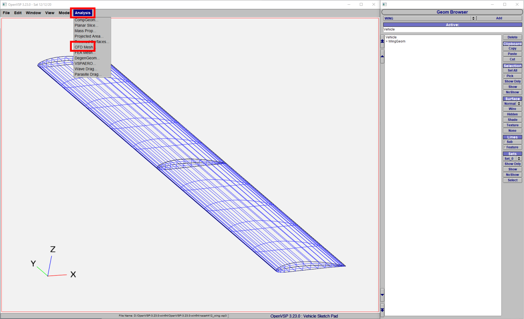This screenshot has height=319, width=524.
Task: Click the move geom down arrow
Action: pyautogui.click(x=382, y=295)
